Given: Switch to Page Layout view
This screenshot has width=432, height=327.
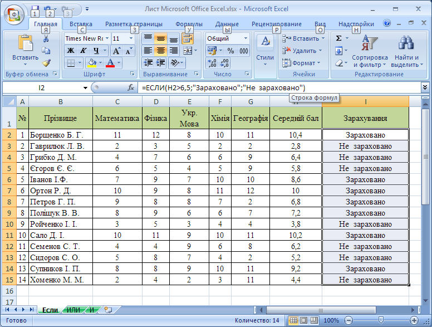Looking at the screenshot, I should (x=303, y=320).
